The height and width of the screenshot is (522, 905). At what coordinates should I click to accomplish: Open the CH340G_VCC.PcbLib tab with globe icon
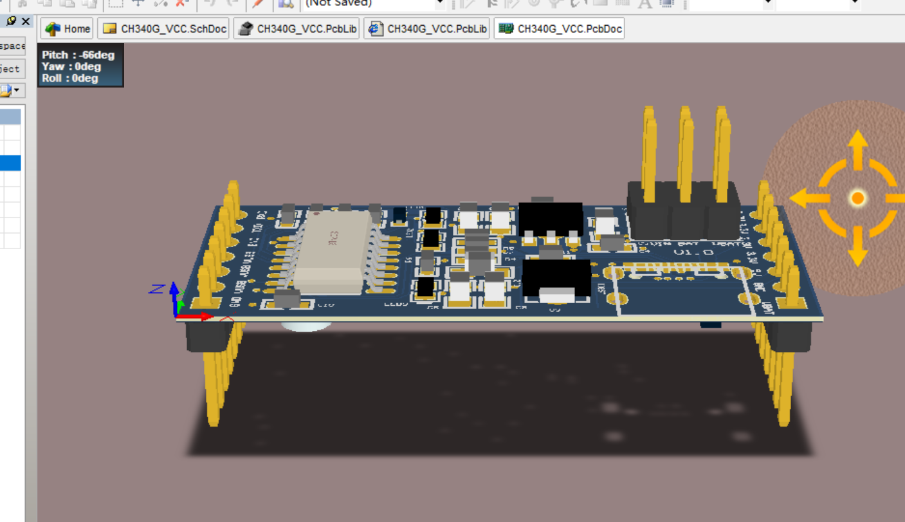[426, 29]
